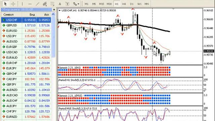
Task: Select the equidistant channel tool
Action: click(45, 4)
